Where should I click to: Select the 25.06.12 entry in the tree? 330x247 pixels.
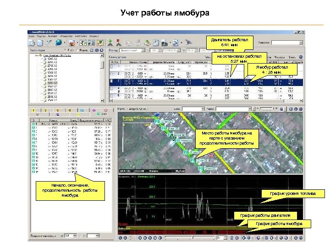pos(52,97)
